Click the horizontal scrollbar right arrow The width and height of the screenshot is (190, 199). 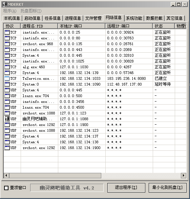tap(184, 176)
